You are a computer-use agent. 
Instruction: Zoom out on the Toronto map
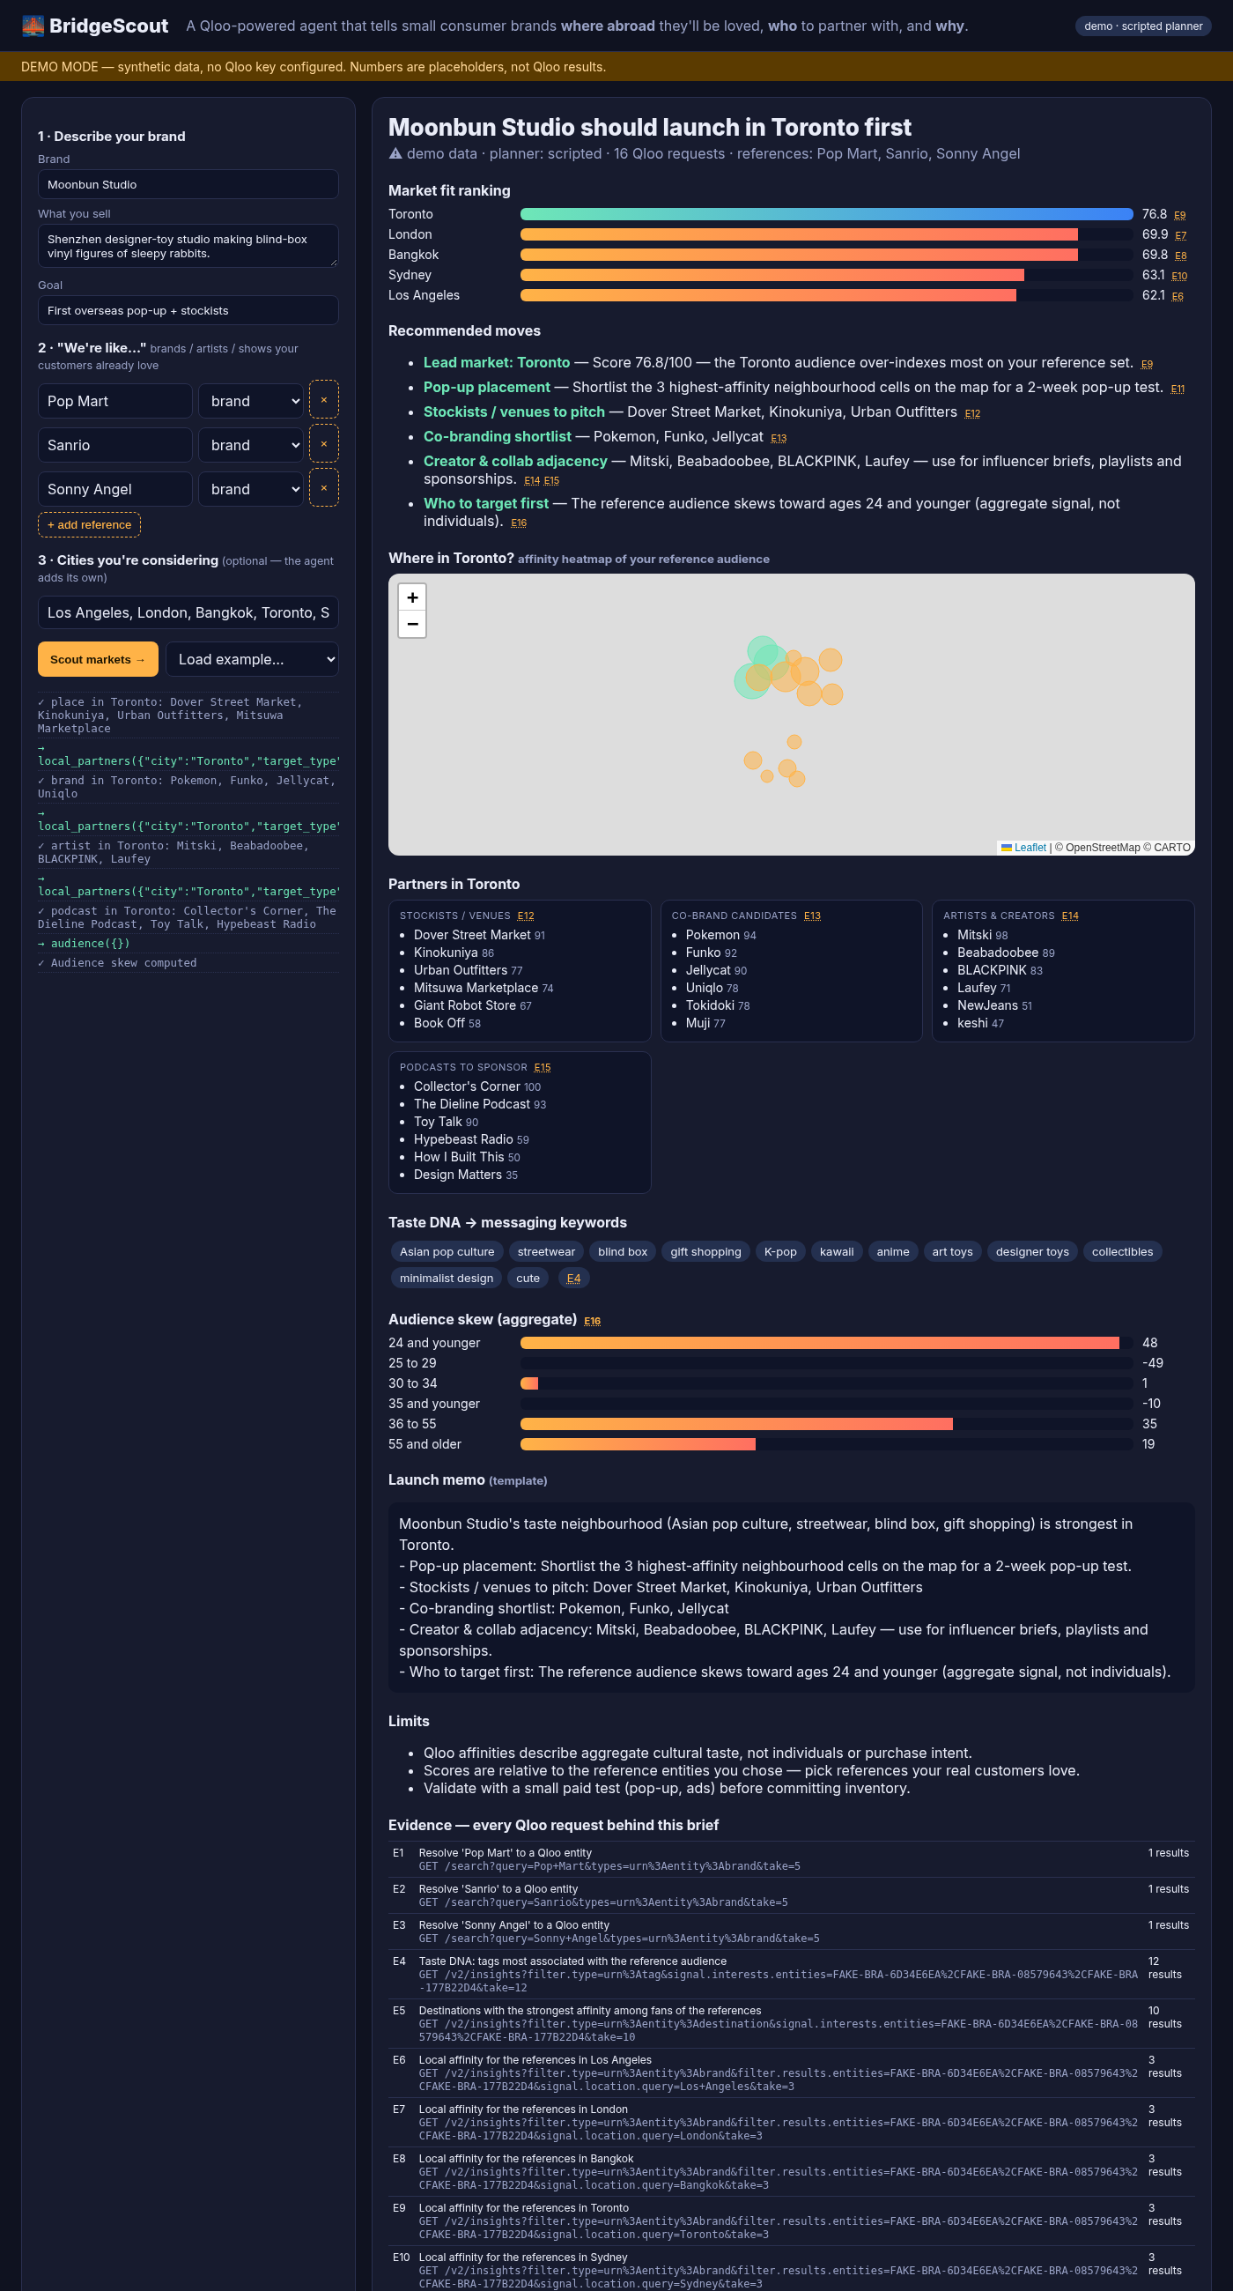click(x=412, y=625)
